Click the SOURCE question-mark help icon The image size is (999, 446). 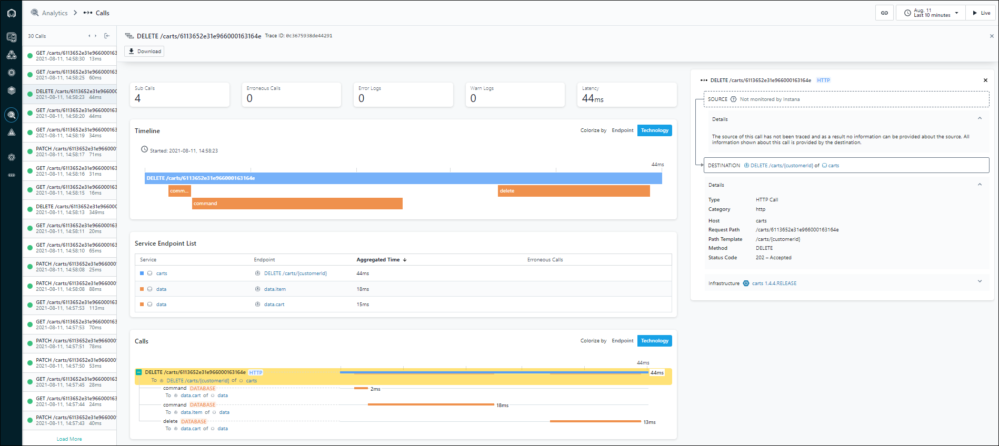pyautogui.click(x=733, y=99)
